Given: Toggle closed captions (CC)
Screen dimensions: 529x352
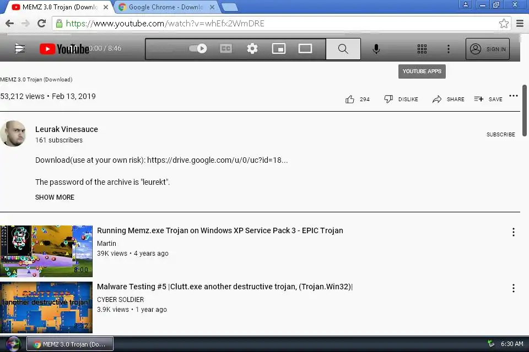Looking at the screenshot, I should coord(226,48).
